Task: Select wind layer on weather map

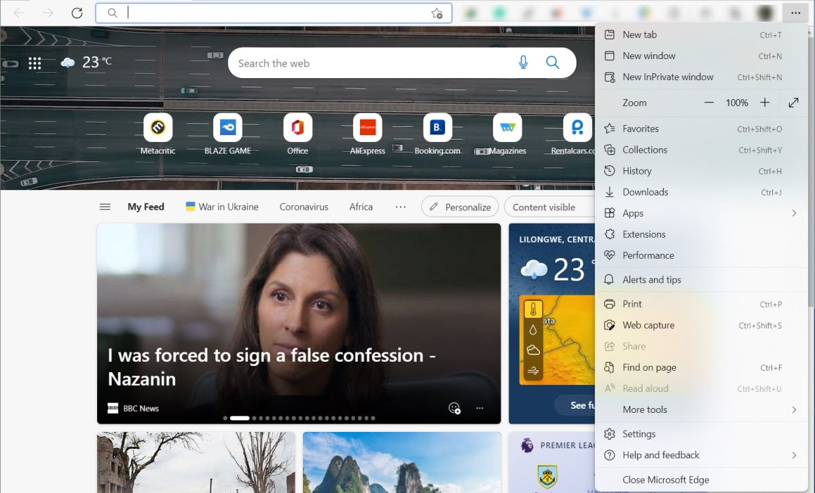Action: point(533,371)
